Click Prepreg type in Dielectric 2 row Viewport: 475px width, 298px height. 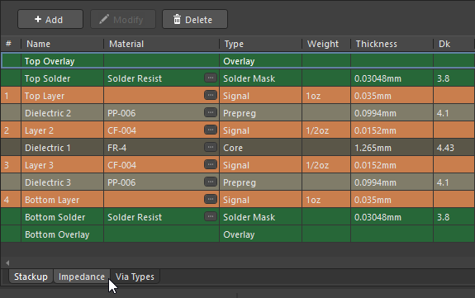pos(260,113)
